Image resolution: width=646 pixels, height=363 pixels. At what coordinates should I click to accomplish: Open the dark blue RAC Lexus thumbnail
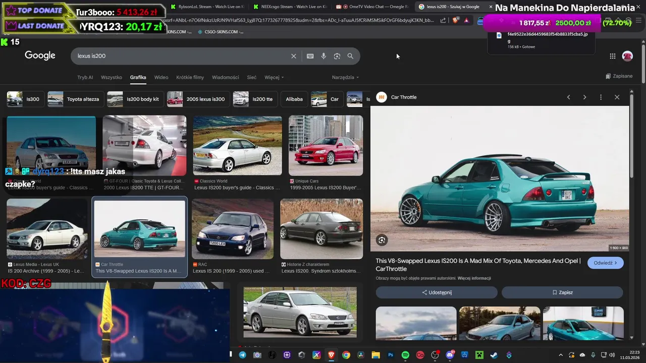point(233,229)
